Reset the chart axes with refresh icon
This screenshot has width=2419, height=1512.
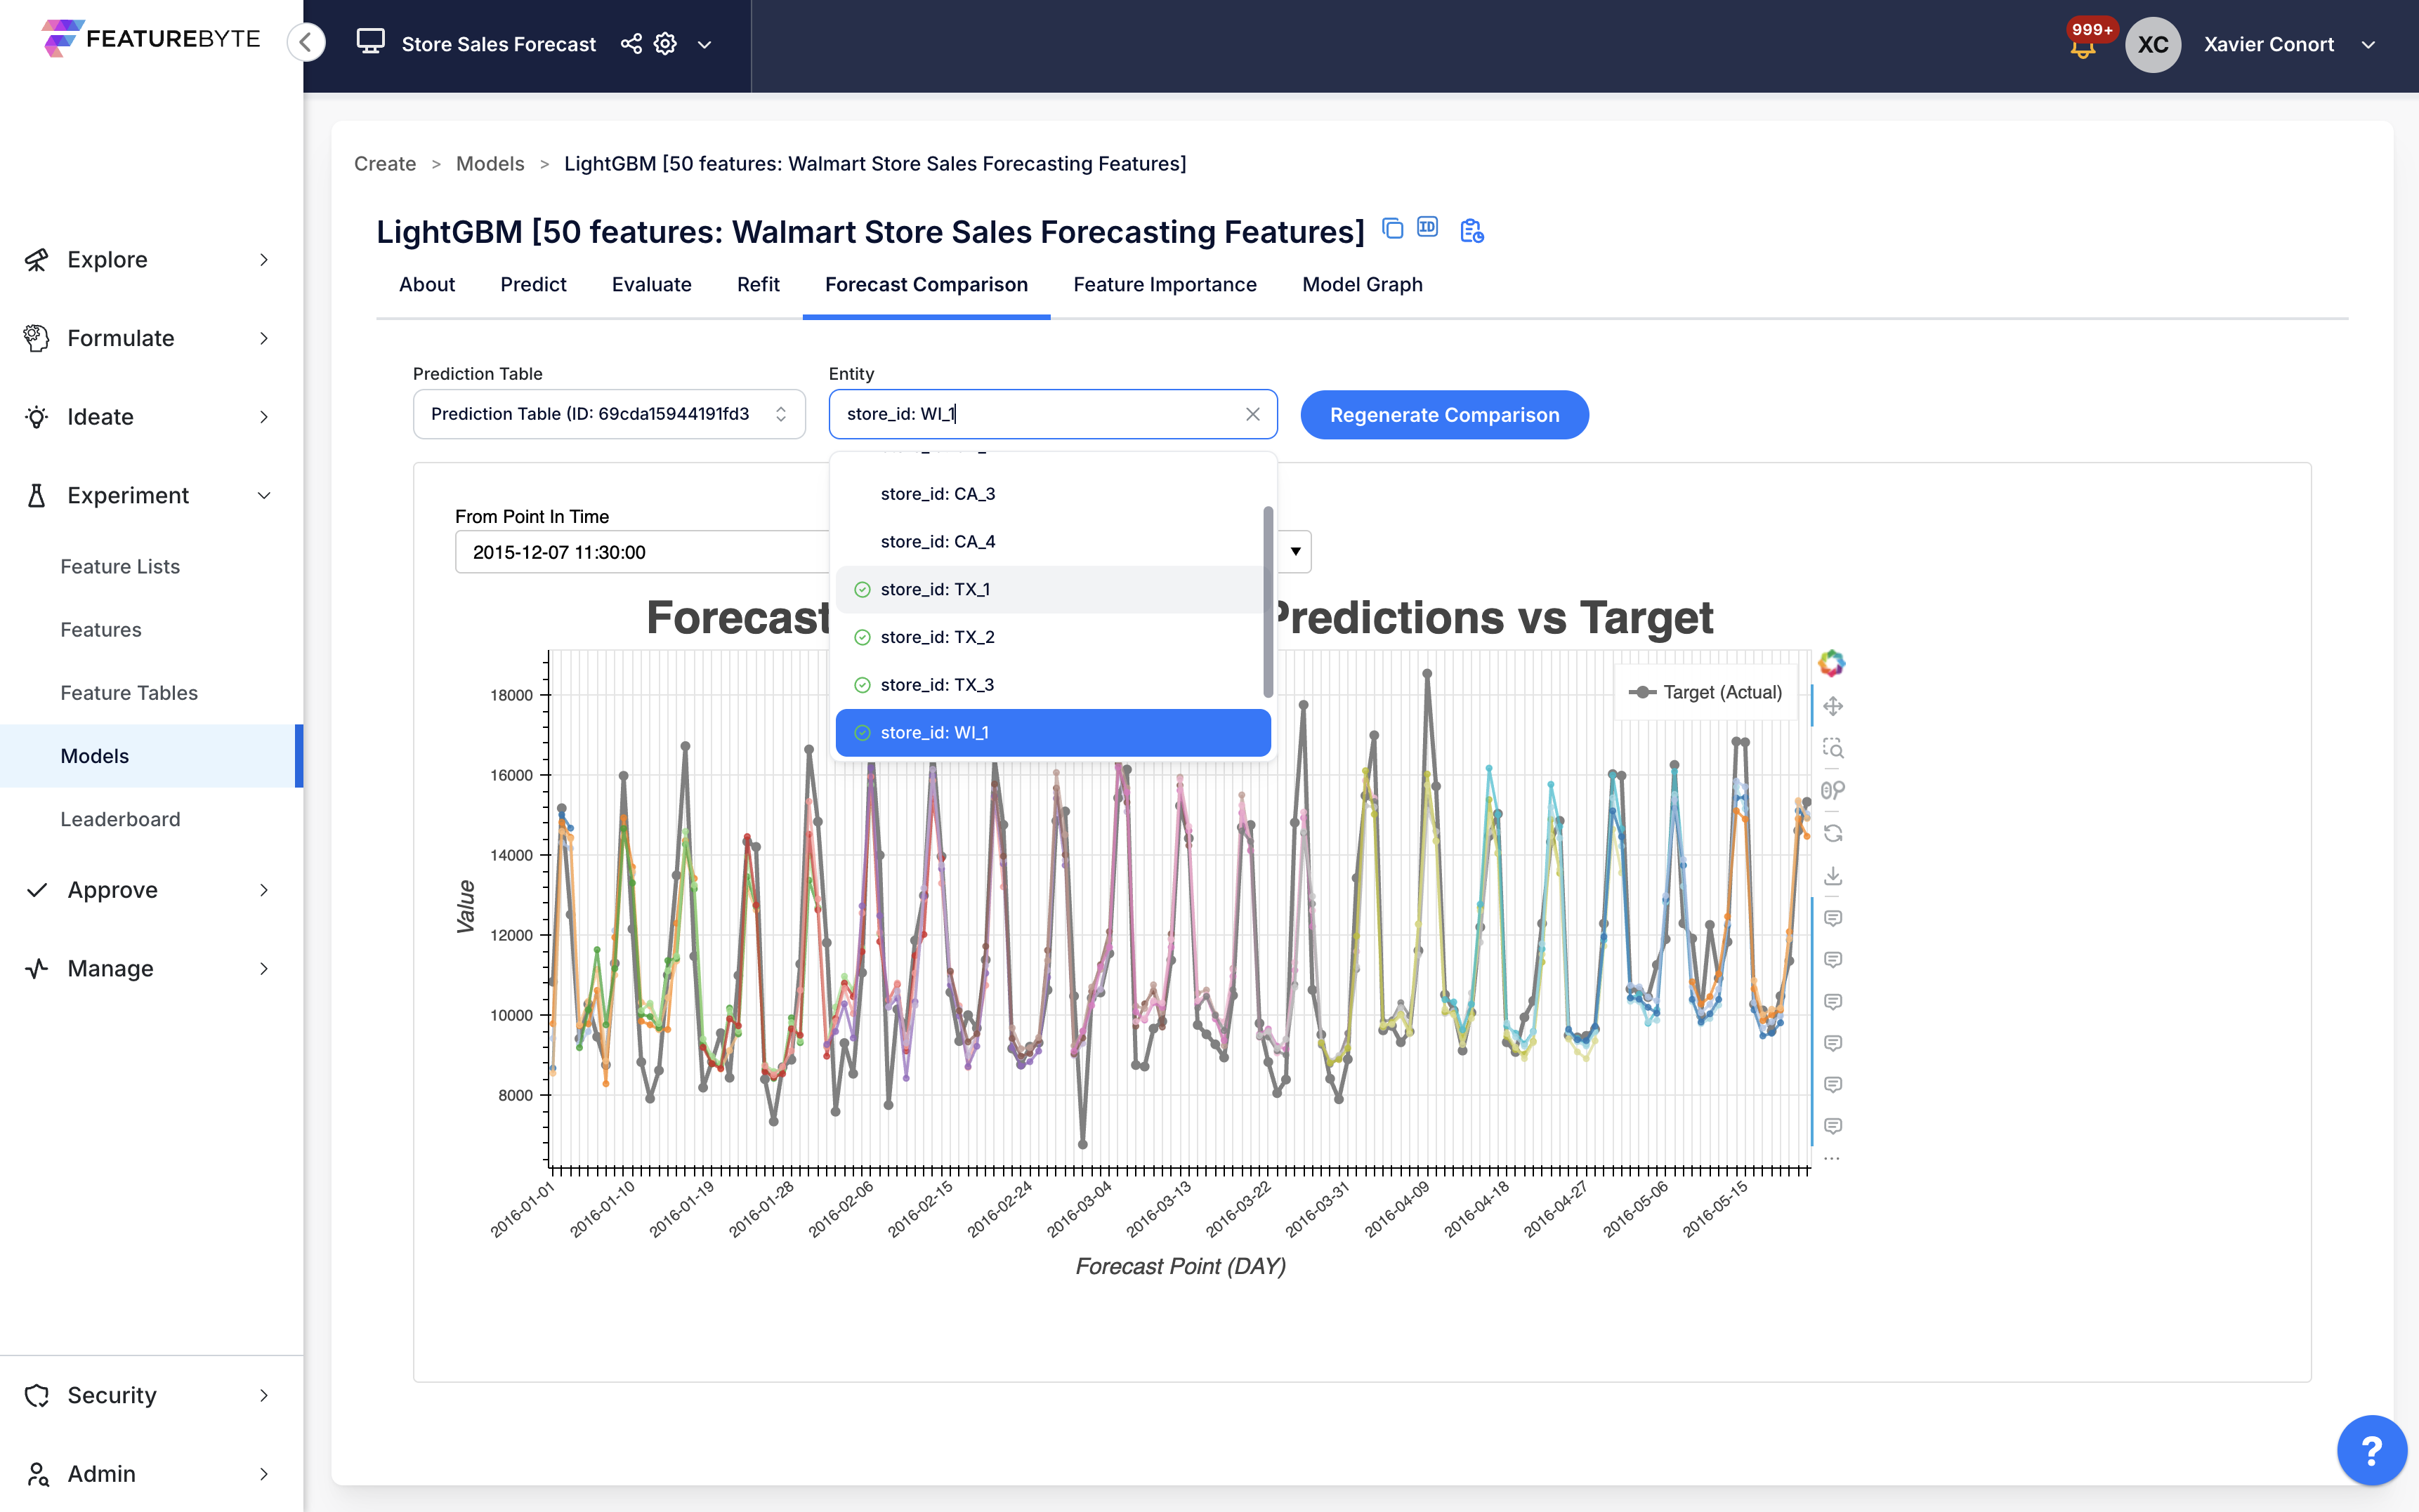pos(1834,831)
